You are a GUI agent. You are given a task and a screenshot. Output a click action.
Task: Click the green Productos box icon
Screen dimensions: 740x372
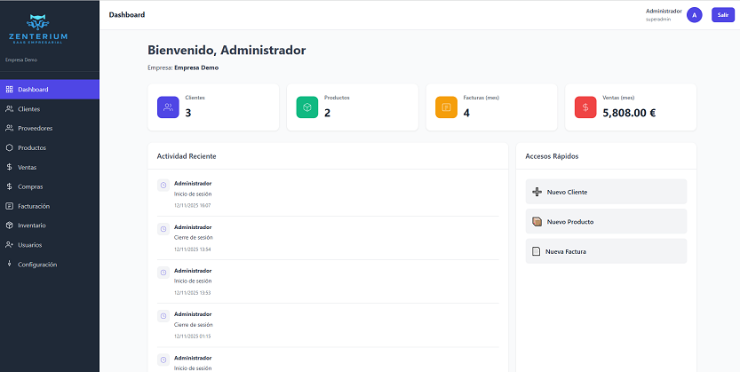tap(307, 107)
